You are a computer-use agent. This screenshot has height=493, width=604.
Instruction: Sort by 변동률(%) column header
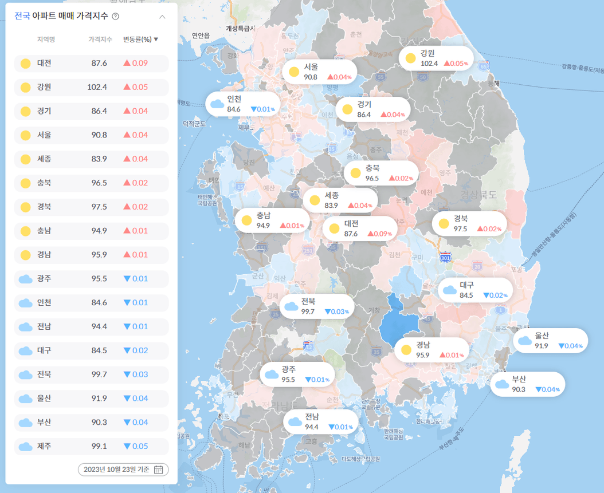tap(140, 40)
